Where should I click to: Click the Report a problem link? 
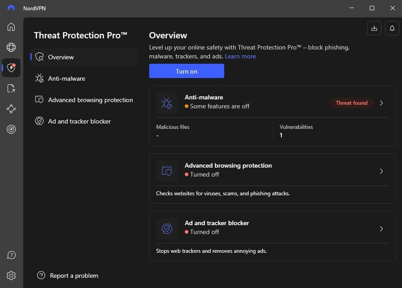point(74,276)
